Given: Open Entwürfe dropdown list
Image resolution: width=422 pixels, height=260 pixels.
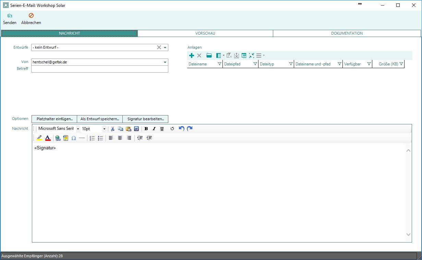Looking at the screenshot, I should (165, 48).
